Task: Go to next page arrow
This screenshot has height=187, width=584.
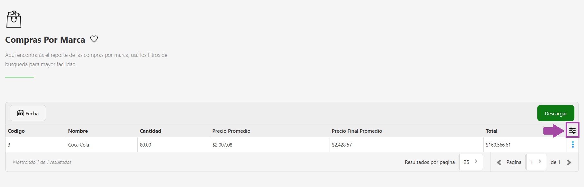Action: click(x=569, y=162)
